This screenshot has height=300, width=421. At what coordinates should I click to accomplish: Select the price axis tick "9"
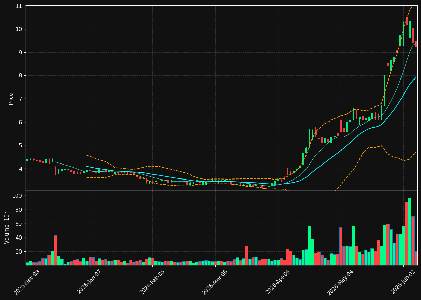[x=20, y=52]
